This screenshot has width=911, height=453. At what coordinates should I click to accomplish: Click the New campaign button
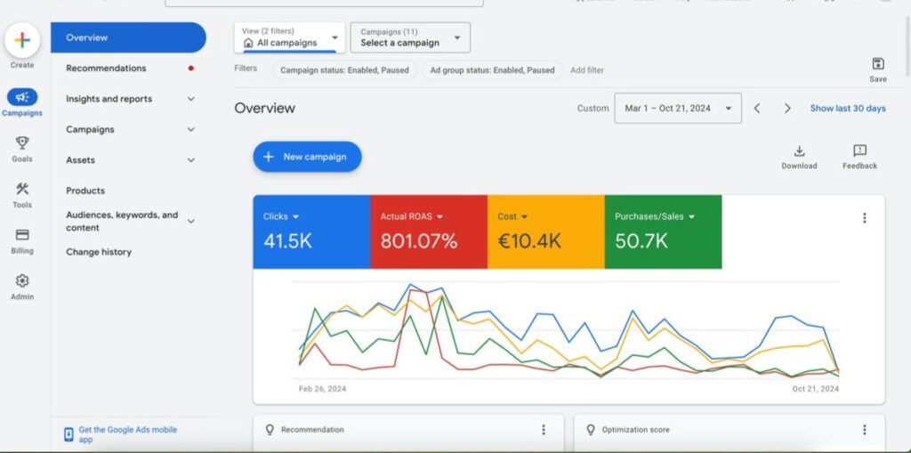tap(307, 157)
